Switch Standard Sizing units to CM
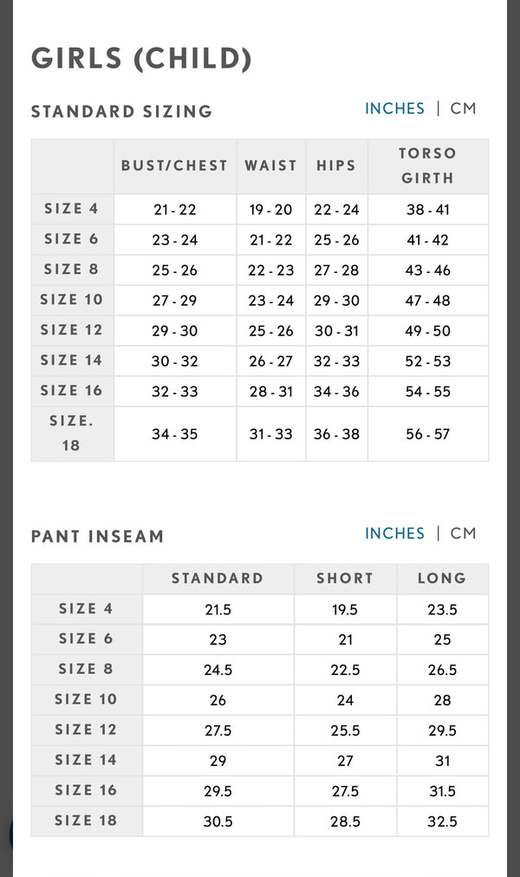This screenshot has height=877, width=520. [x=463, y=108]
